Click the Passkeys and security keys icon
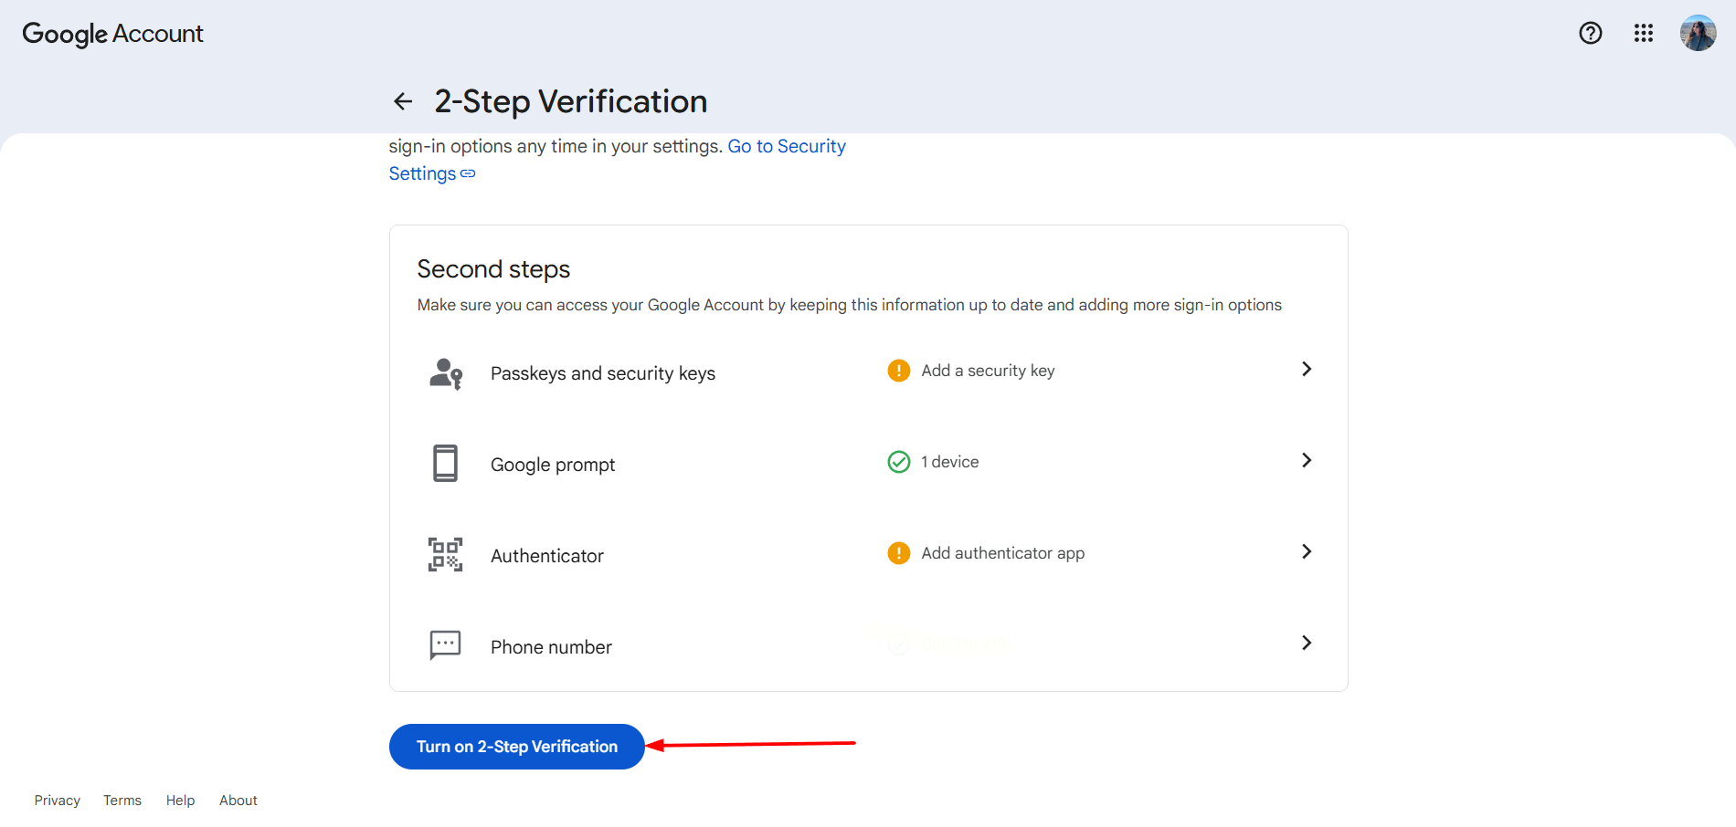Screen dimensions: 1736x827 pos(446,373)
